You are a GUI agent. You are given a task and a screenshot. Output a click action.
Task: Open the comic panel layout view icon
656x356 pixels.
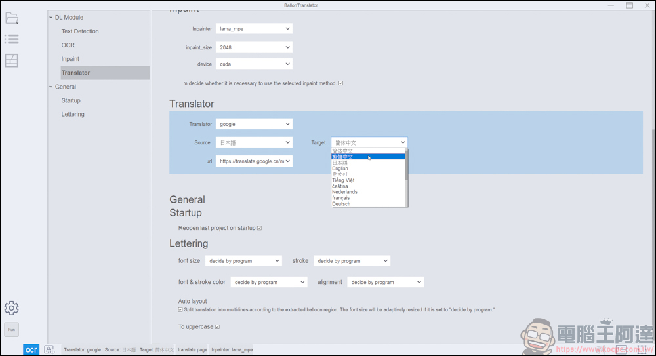[x=11, y=60]
